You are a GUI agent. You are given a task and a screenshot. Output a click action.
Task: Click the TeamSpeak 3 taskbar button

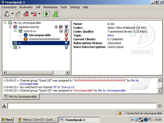pos(79,120)
